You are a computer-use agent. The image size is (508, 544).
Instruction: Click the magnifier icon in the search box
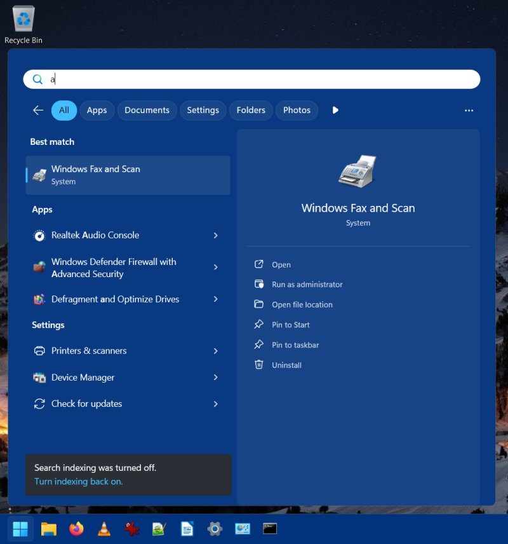tap(37, 79)
